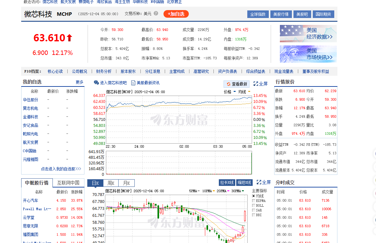Open 董事及股东权益 in F10 menu

click(316, 71)
